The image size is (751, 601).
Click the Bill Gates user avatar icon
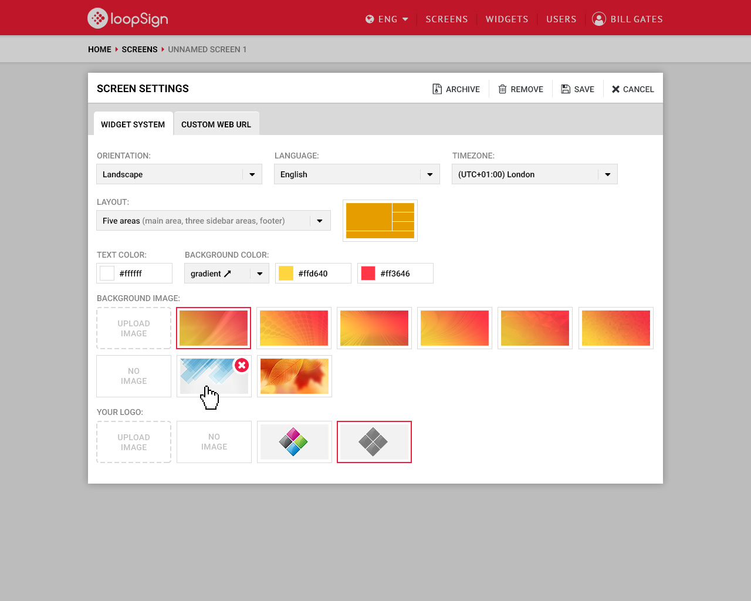point(598,19)
